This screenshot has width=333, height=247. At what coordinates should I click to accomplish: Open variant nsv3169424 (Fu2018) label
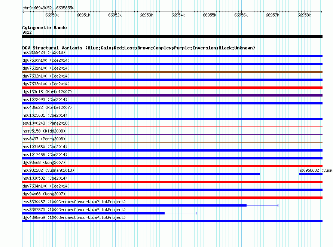point(44,52)
